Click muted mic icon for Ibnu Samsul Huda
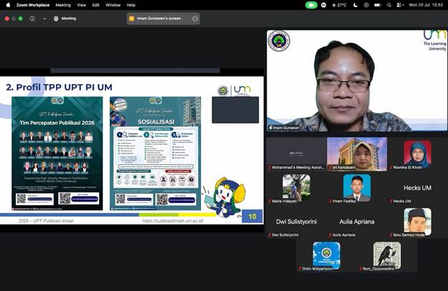Viewport: 448px width, 291px height. click(391, 235)
